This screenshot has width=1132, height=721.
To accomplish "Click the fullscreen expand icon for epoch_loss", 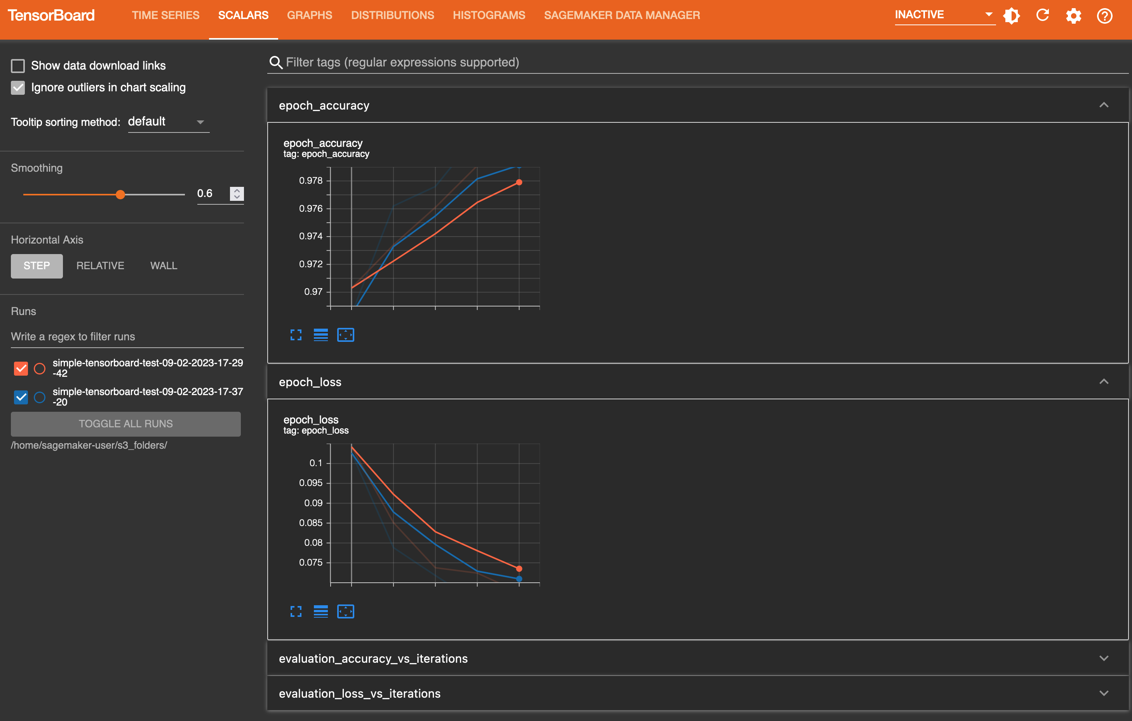I will pyautogui.click(x=295, y=610).
